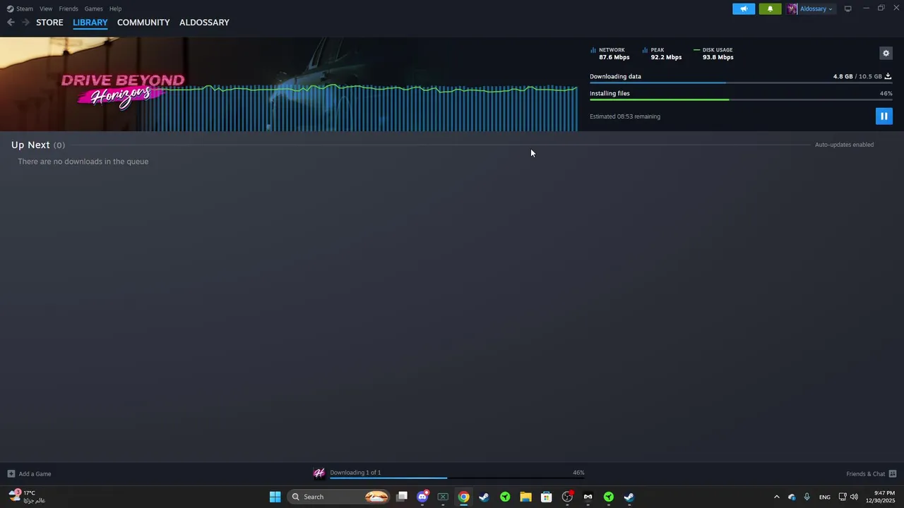Open Discord from the taskbar
This screenshot has height=508, width=904.
(422, 497)
